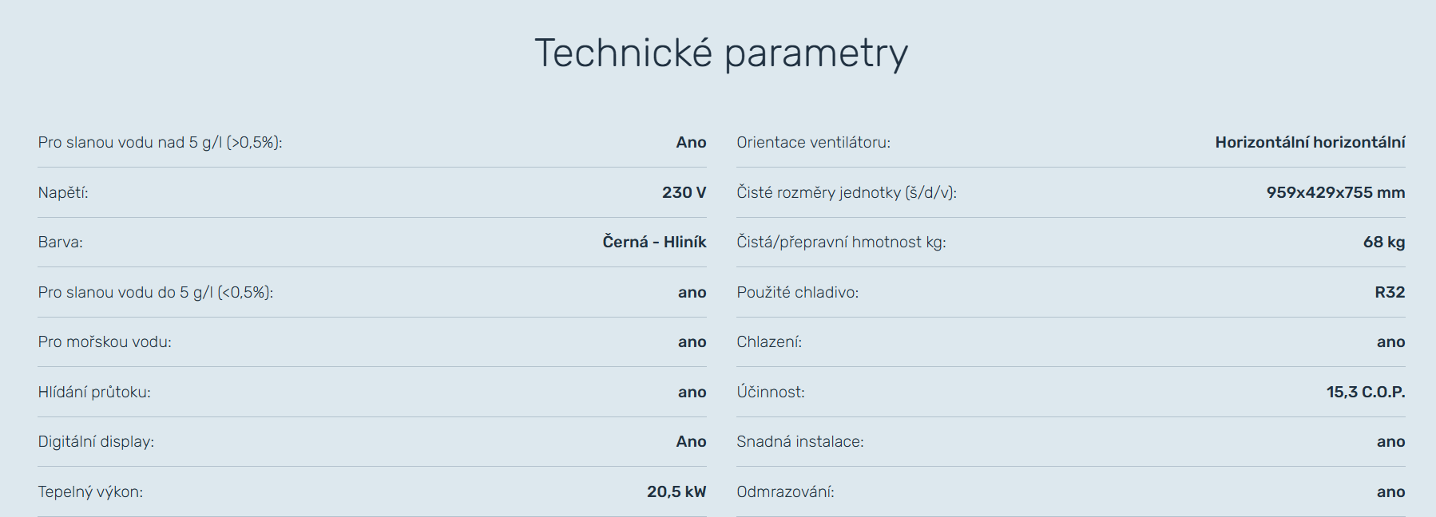The width and height of the screenshot is (1436, 517).
Task: Click the Orientace ventilátoru label
Action: 813,143
